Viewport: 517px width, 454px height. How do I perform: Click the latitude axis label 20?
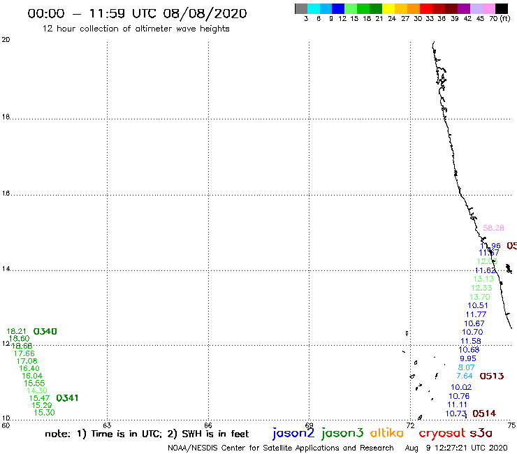6,40
